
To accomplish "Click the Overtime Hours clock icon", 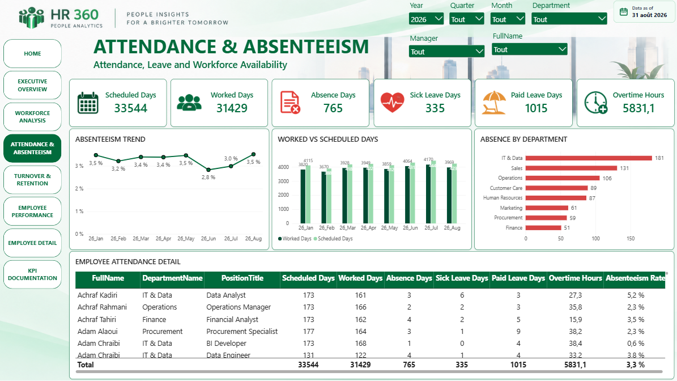I will click(595, 103).
